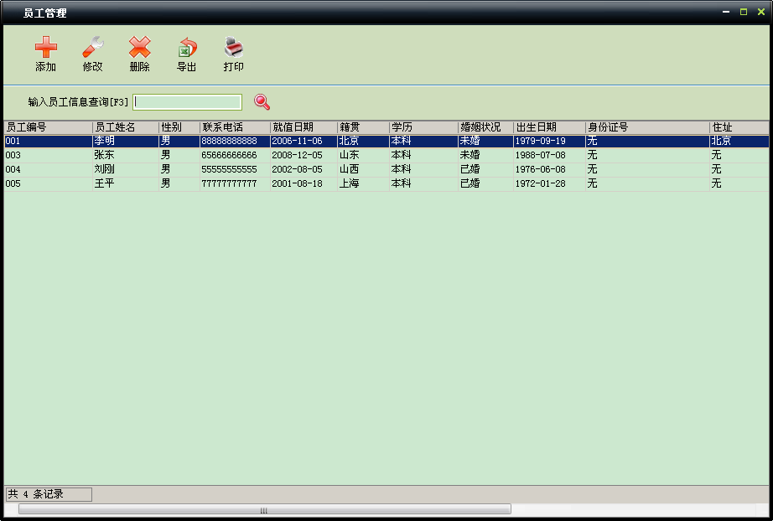
Task: Click the 学历 column header
Action: pos(423,127)
